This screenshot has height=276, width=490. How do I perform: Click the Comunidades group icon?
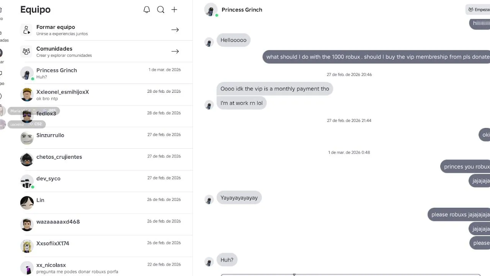pos(26,51)
